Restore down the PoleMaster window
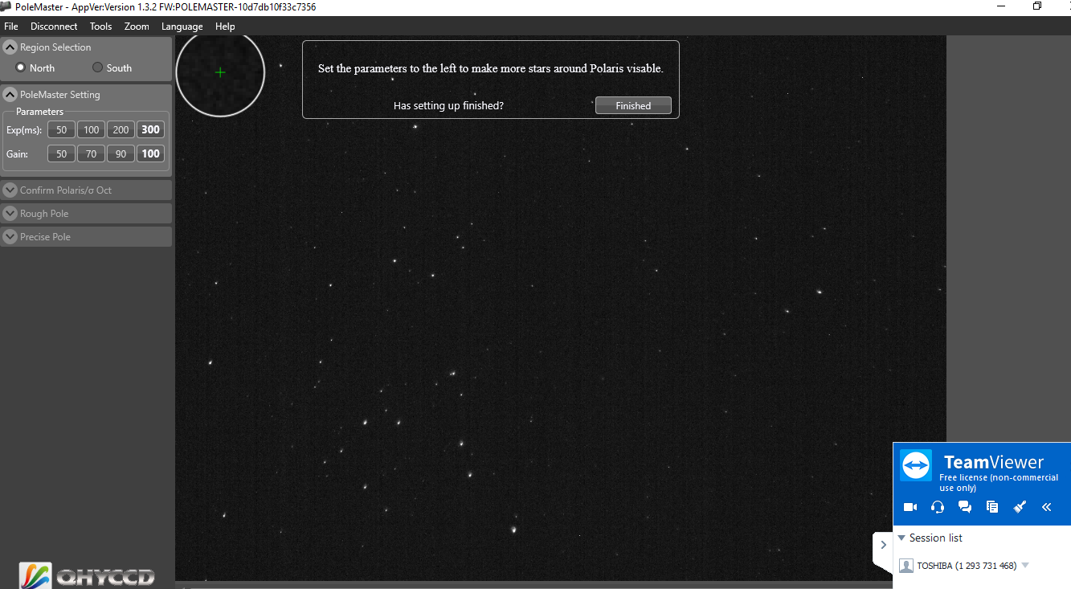Image resolution: width=1071 pixels, height=589 pixels. (1037, 6)
